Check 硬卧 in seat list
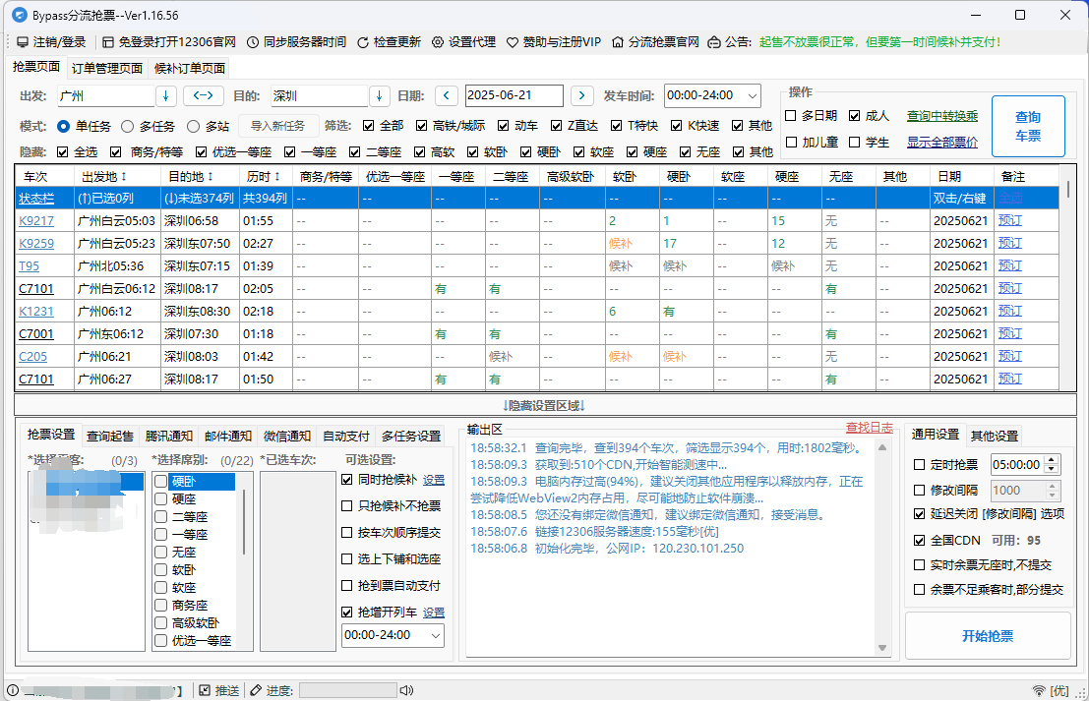 [161, 481]
